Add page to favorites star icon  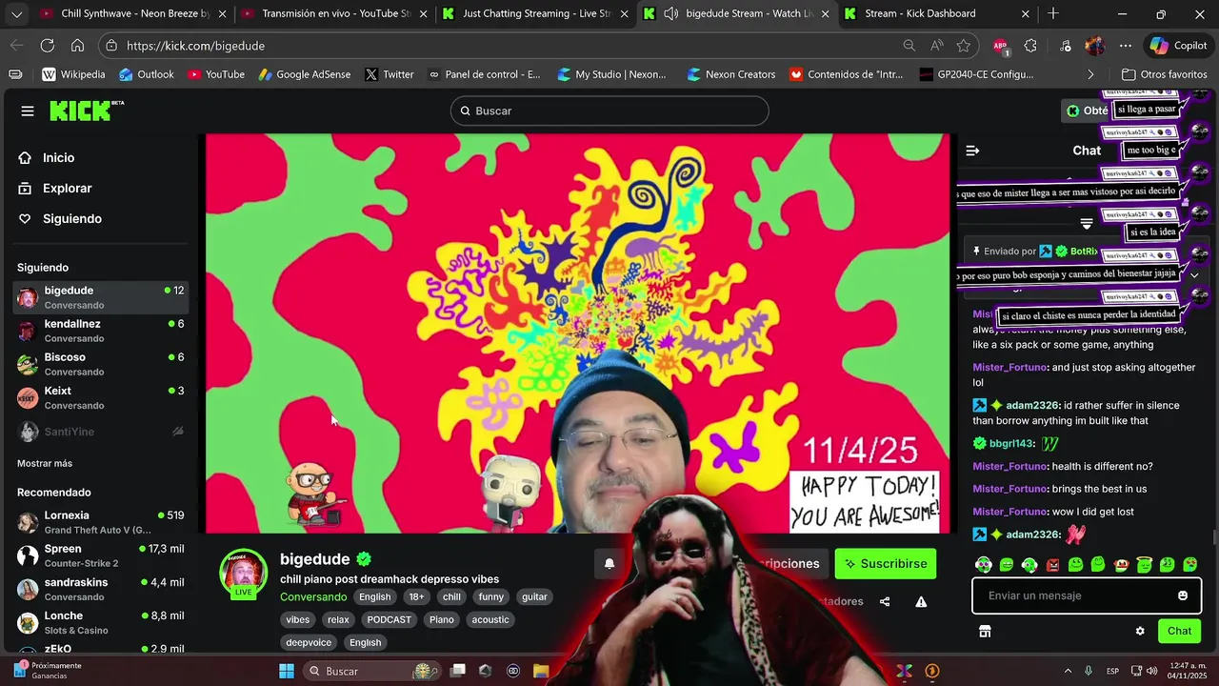964,46
